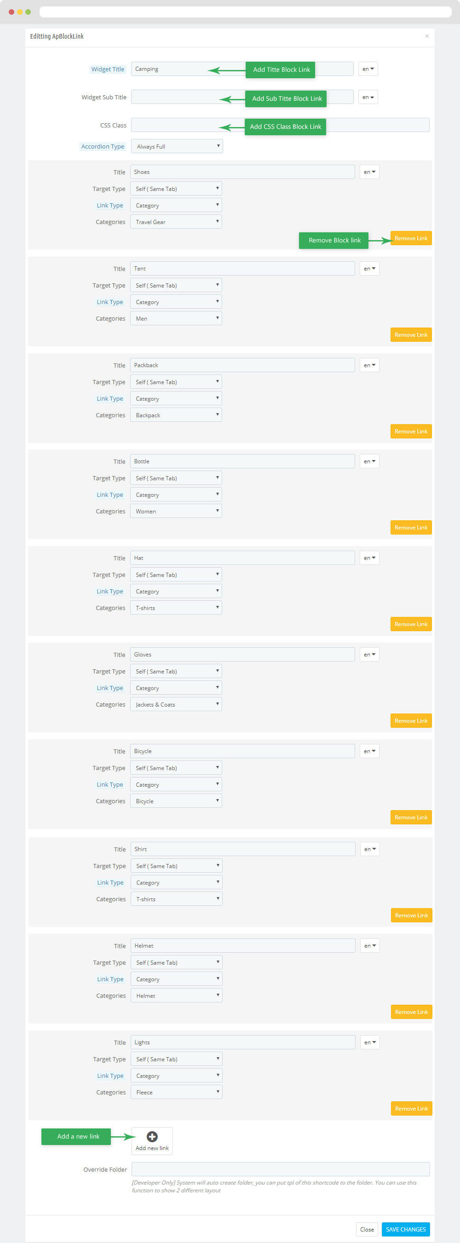Expand Categories dropdown showing Travel Gear
460x1243 pixels.
coord(176,222)
